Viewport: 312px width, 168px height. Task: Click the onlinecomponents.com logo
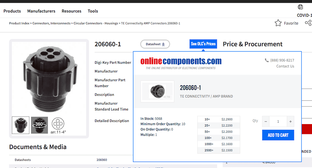click(181, 63)
